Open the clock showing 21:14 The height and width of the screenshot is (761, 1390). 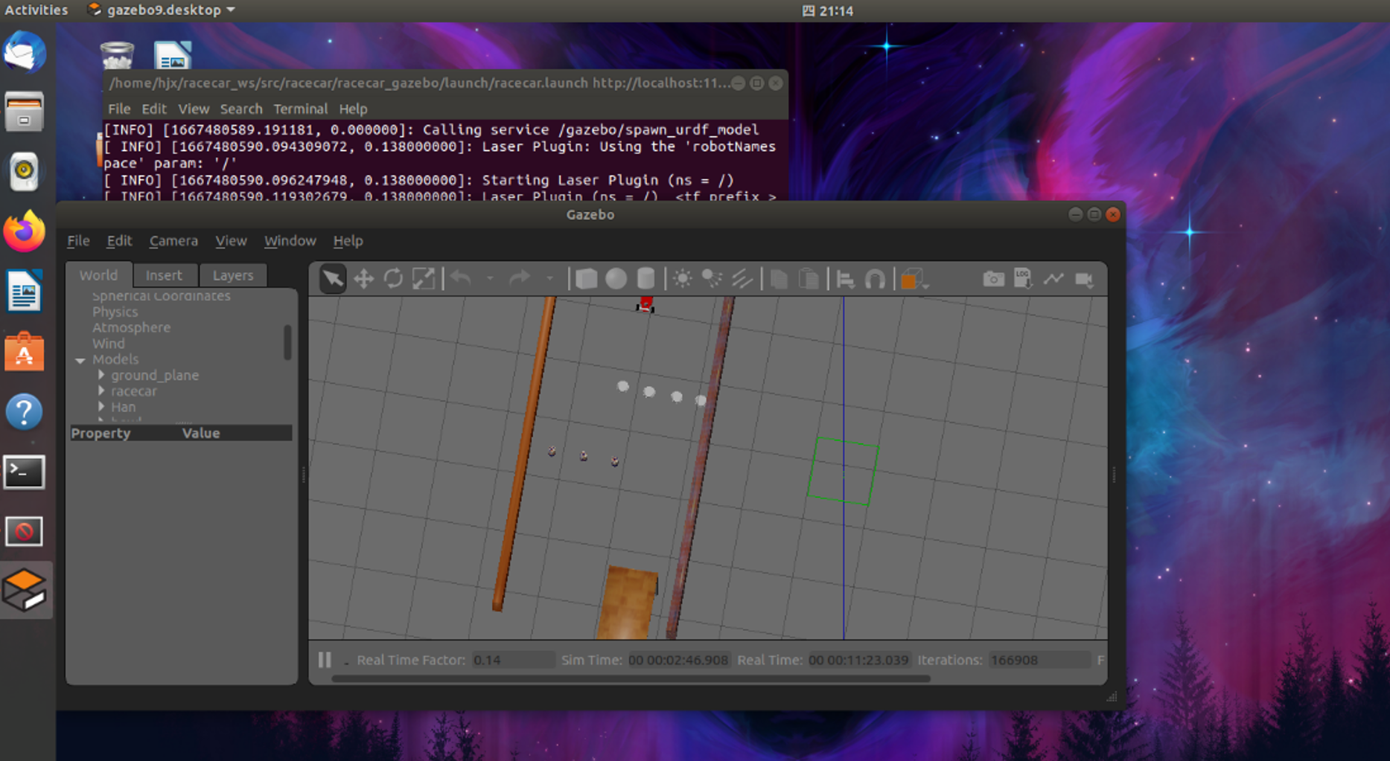pyautogui.click(x=828, y=10)
